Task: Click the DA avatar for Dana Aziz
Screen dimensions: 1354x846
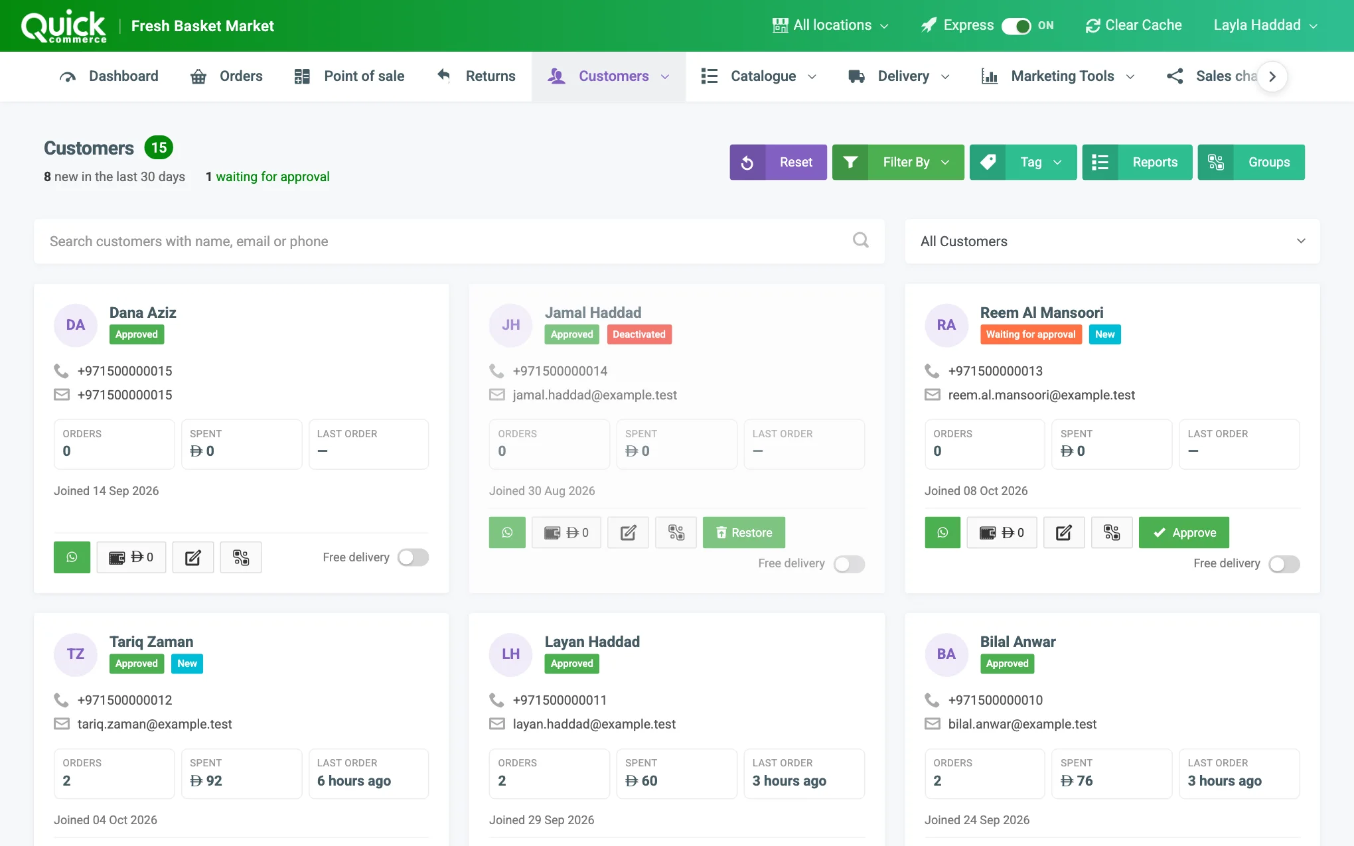Action: [76, 325]
